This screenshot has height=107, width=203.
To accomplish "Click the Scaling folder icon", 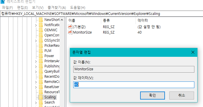I will (x=41, y=97).
